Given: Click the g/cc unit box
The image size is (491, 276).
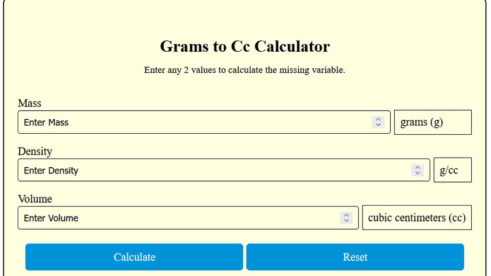Looking at the screenshot, I should pos(453,170).
